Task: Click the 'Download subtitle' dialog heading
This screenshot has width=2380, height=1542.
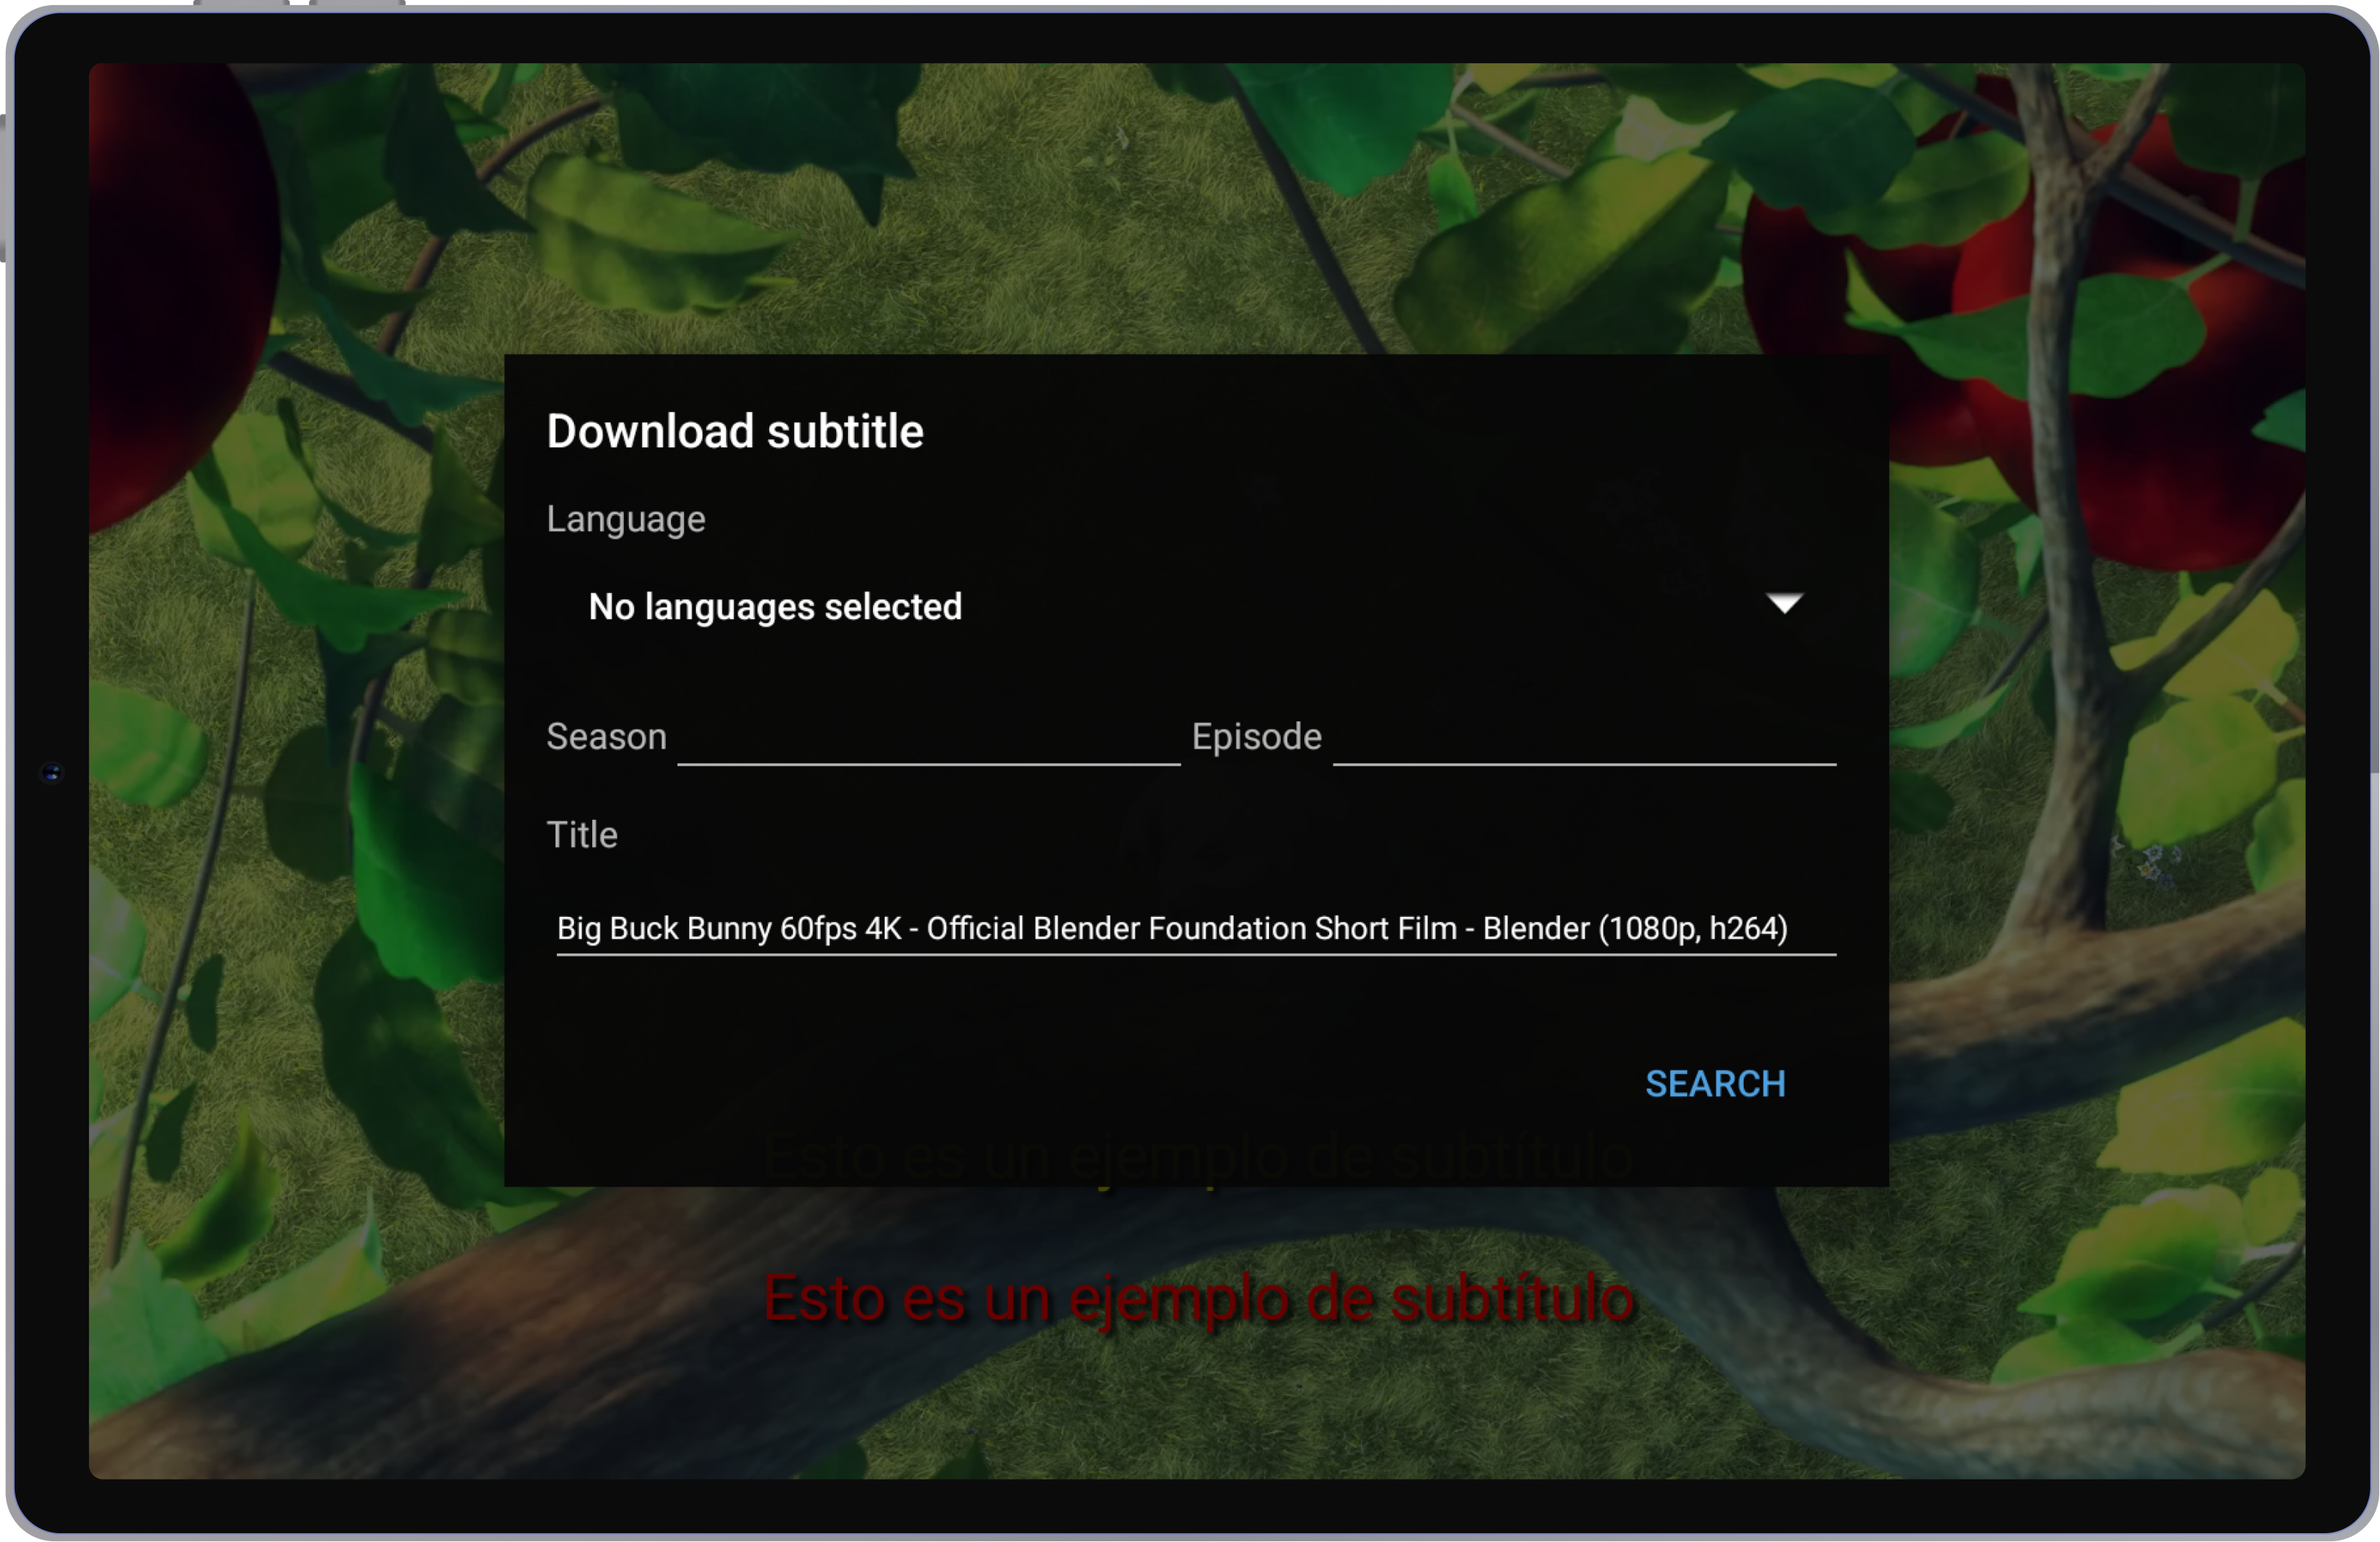Action: click(x=735, y=430)
